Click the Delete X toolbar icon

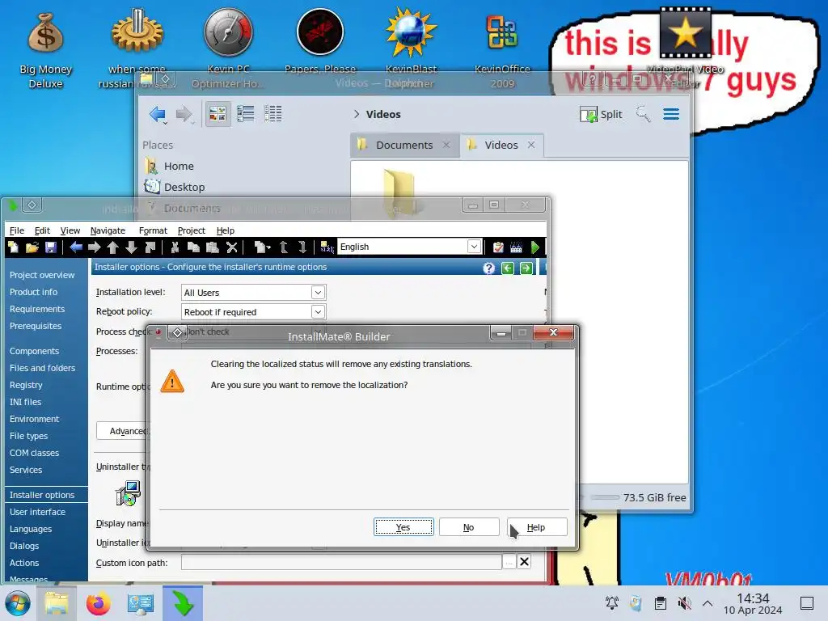[231, 247]
